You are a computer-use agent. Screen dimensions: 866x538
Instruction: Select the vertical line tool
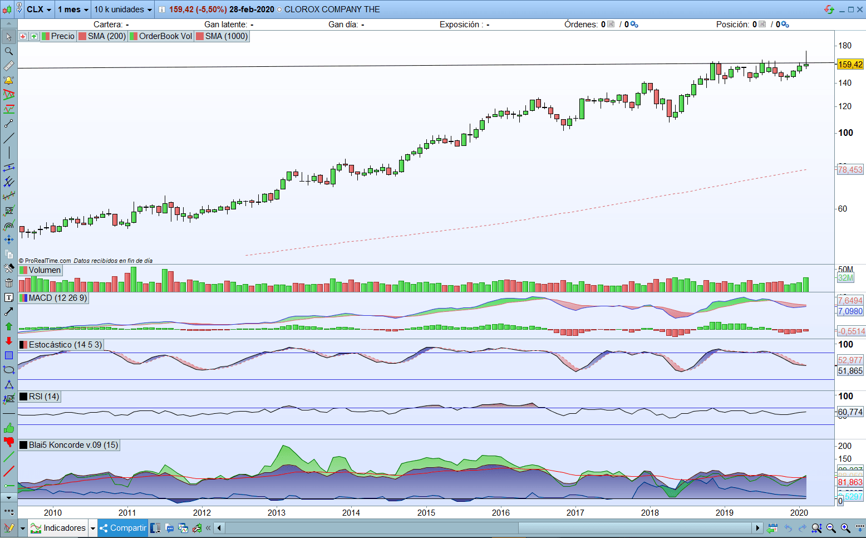[8, 153]
